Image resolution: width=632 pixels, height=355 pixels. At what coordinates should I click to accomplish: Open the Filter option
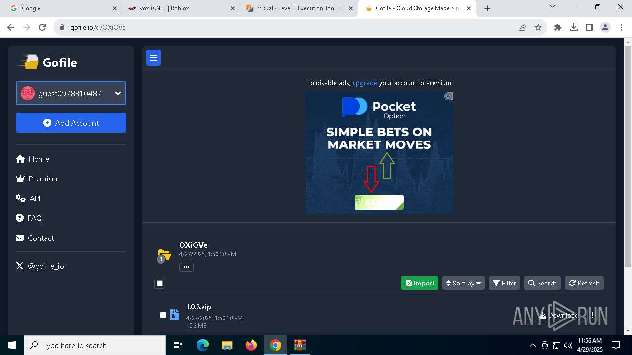505,283
